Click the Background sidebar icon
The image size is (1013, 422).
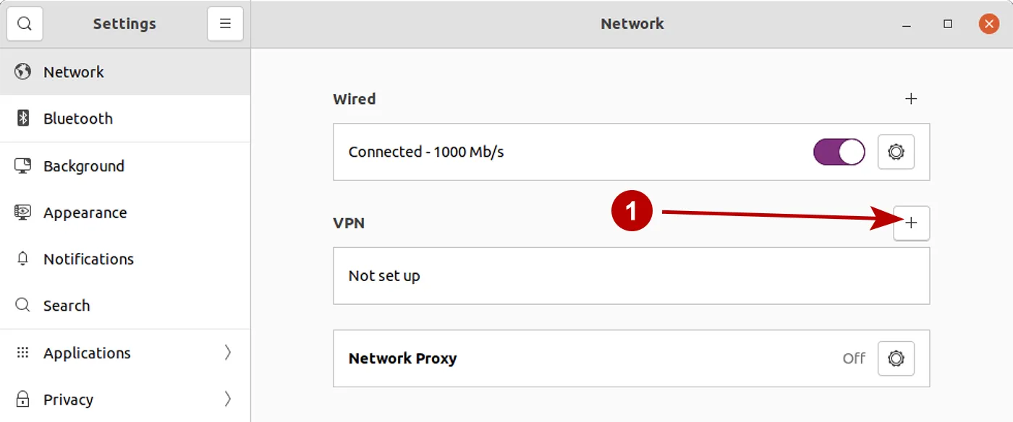click(22, 165)
